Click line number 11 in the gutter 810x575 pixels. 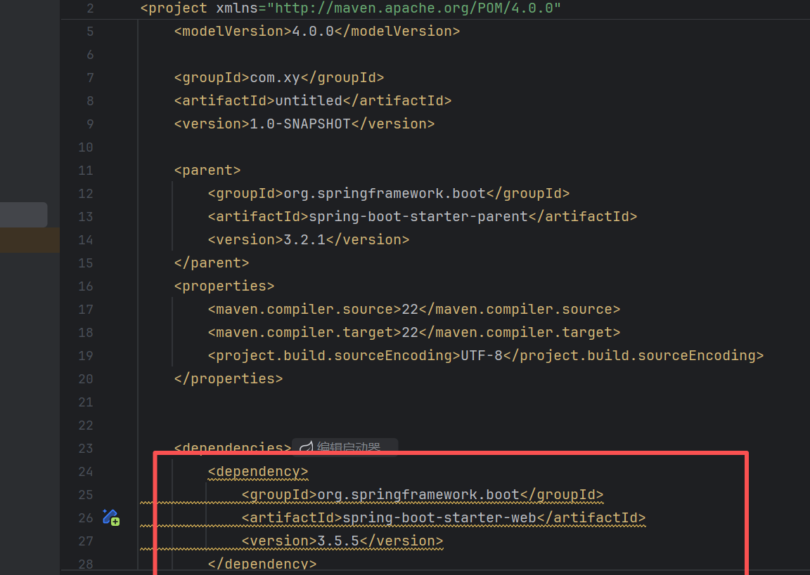[x=85, y=170]
